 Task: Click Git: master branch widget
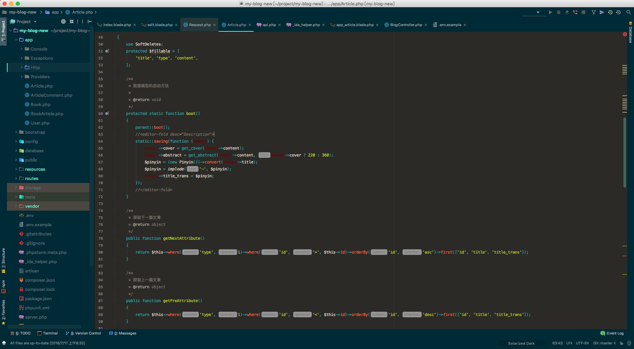click(604, 343)
